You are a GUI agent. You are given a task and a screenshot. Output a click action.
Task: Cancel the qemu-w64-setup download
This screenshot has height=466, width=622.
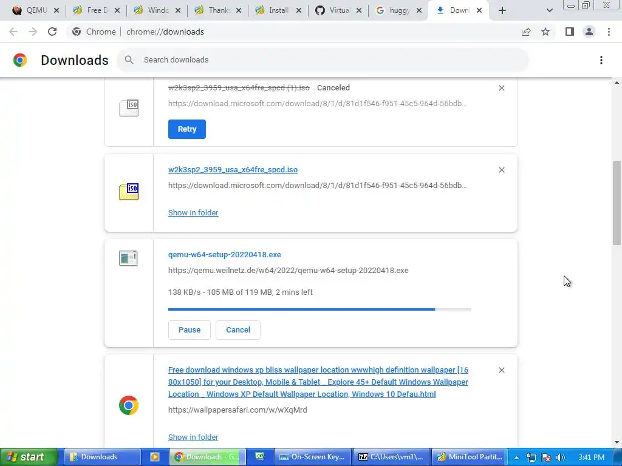(x=238, y=330)
